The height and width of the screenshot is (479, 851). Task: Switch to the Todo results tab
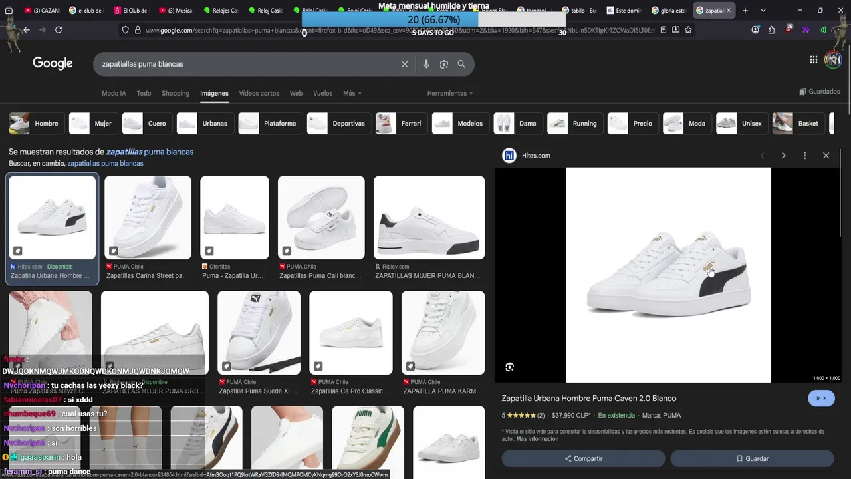point(144,93)
